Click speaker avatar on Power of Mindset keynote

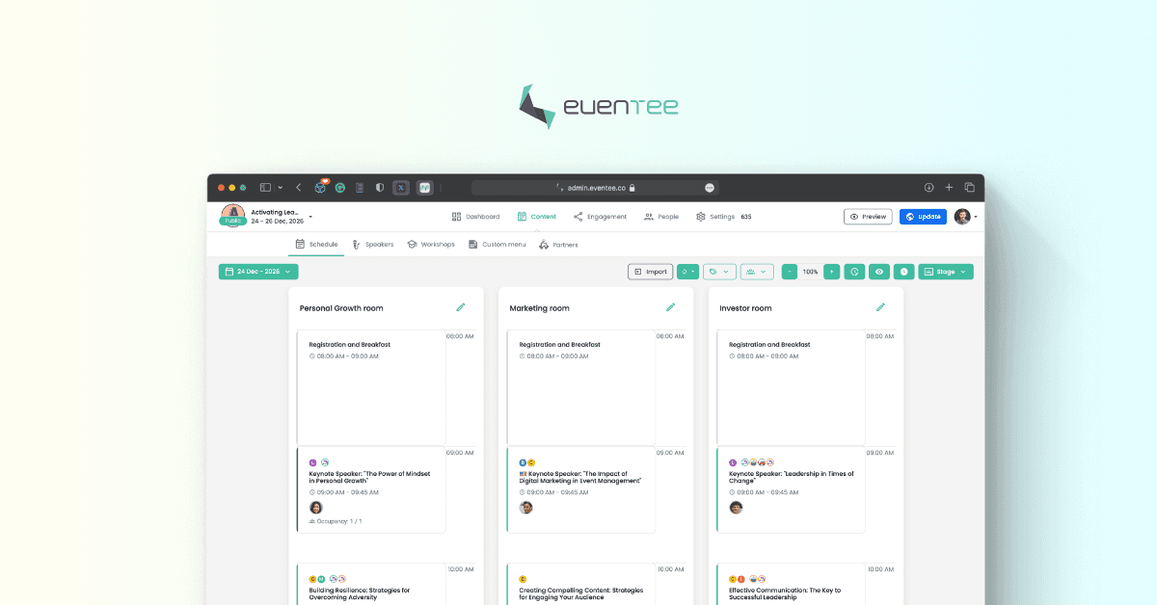coord(316,507)
